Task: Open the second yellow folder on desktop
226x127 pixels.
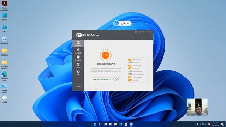Action: 5,65
